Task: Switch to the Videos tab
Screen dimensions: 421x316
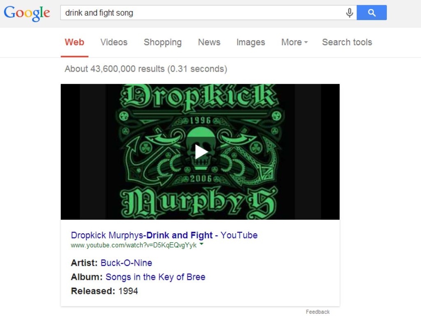Action: tap(114, 42)
